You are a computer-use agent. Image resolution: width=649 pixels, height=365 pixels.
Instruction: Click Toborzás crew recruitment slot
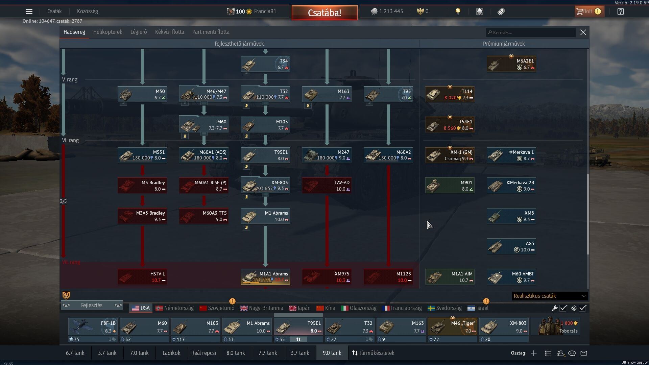(x=555, y=327)
